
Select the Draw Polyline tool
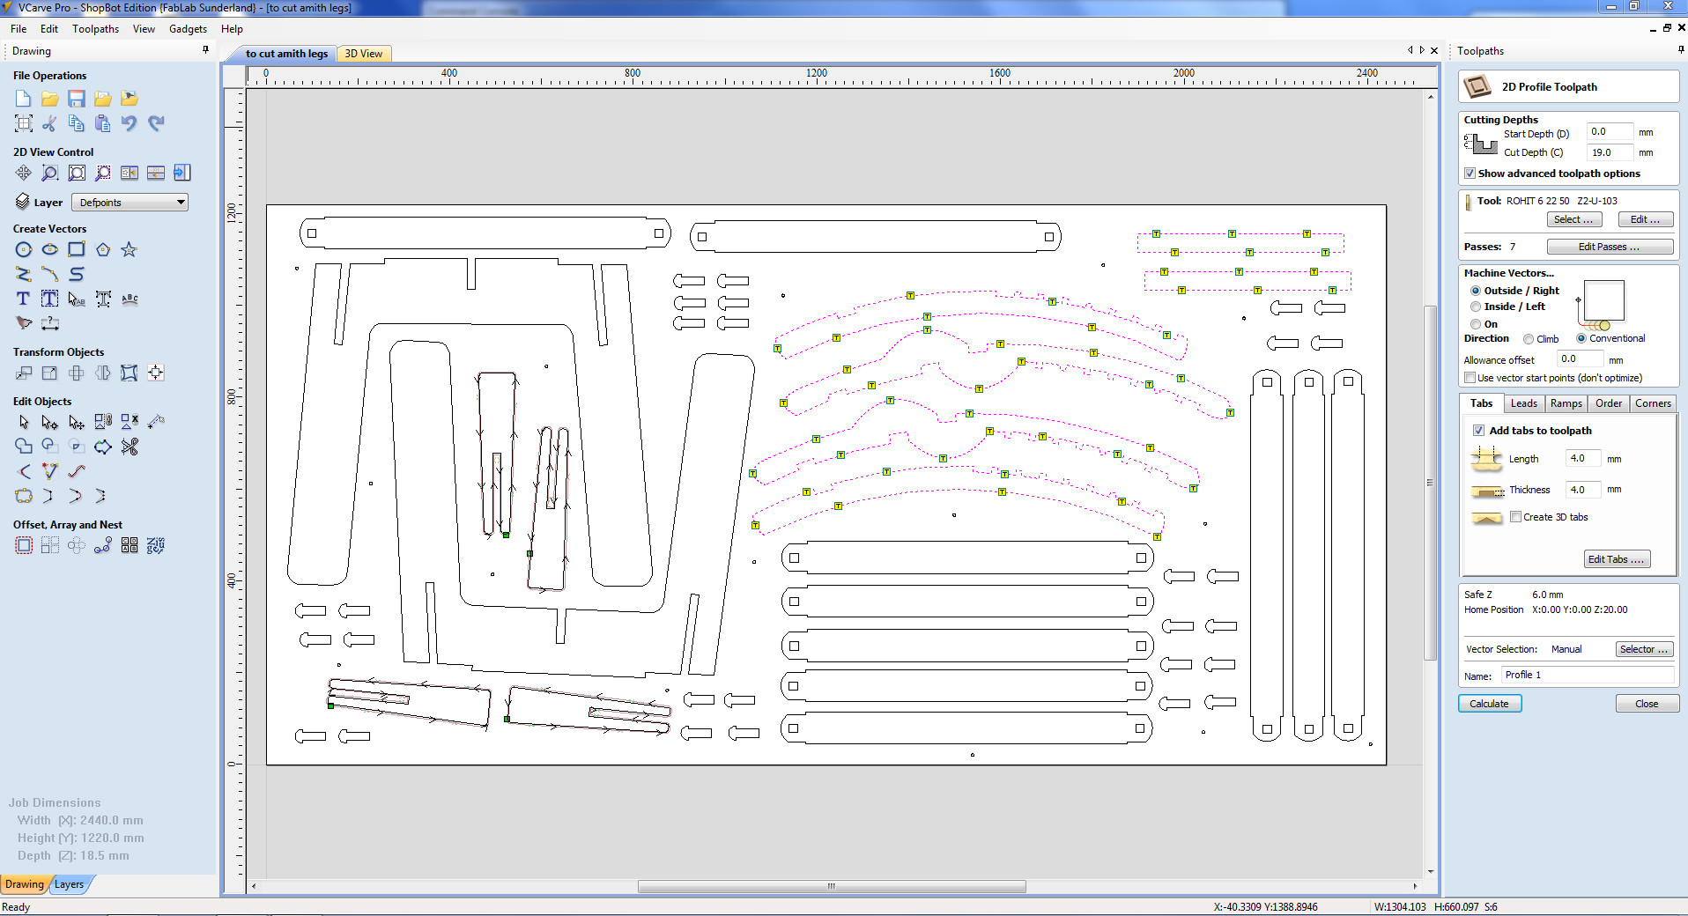[24, 274]
